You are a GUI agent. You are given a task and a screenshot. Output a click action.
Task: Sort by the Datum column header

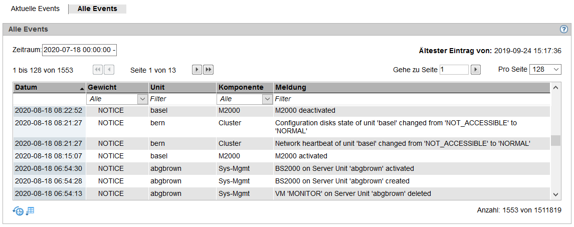[49, 88]
